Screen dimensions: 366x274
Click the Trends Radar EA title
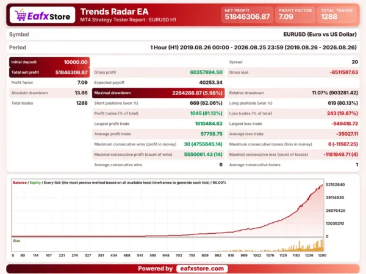115,12
